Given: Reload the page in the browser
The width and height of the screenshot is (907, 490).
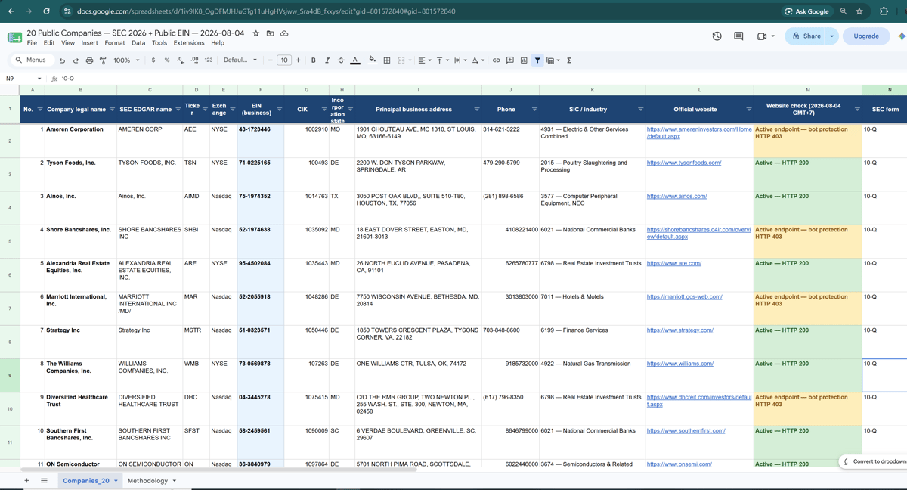Looking at the screenshot, I should pos(46,11).
